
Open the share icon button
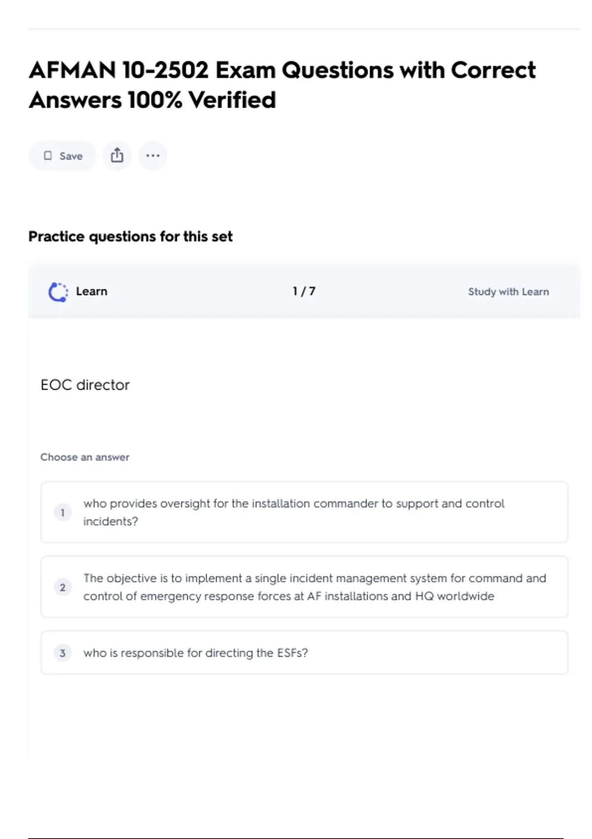[x=117, y=156]
